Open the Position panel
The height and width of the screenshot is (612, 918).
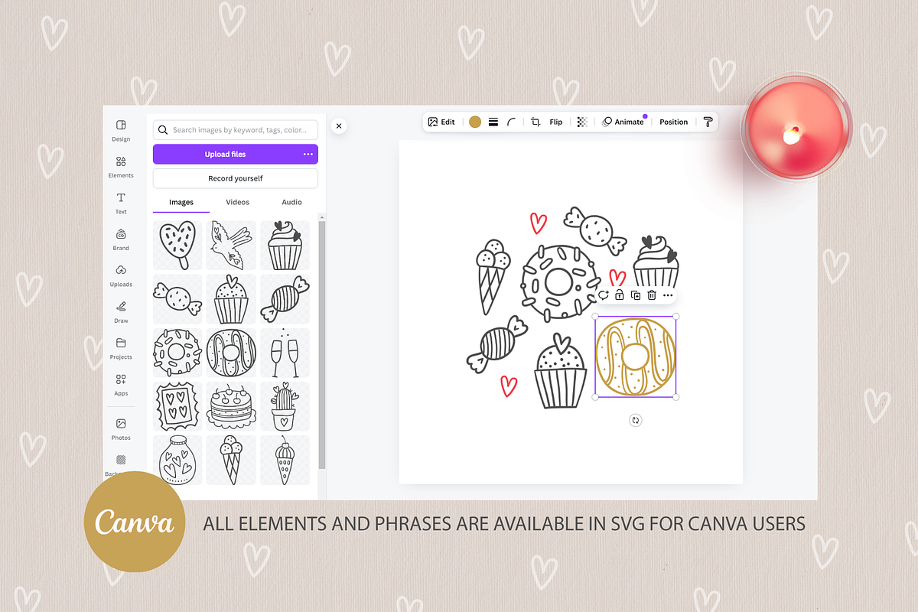pos(673,122)
